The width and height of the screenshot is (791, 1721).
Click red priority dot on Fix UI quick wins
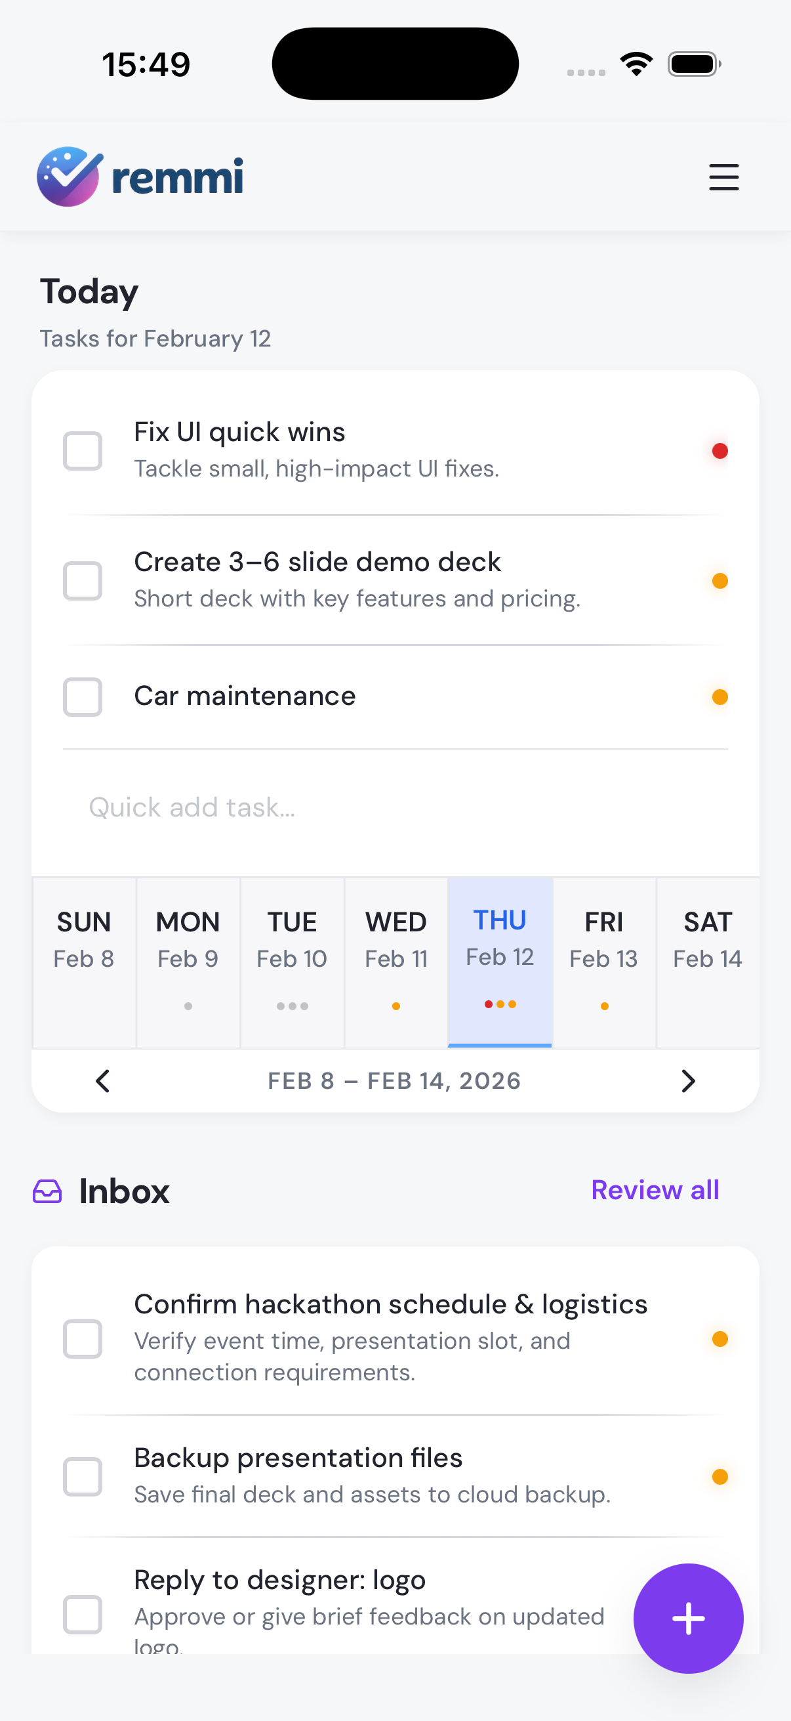pos(720,451)
